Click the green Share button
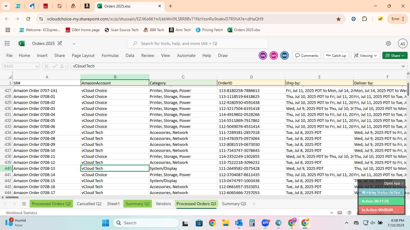 (395, 55)
